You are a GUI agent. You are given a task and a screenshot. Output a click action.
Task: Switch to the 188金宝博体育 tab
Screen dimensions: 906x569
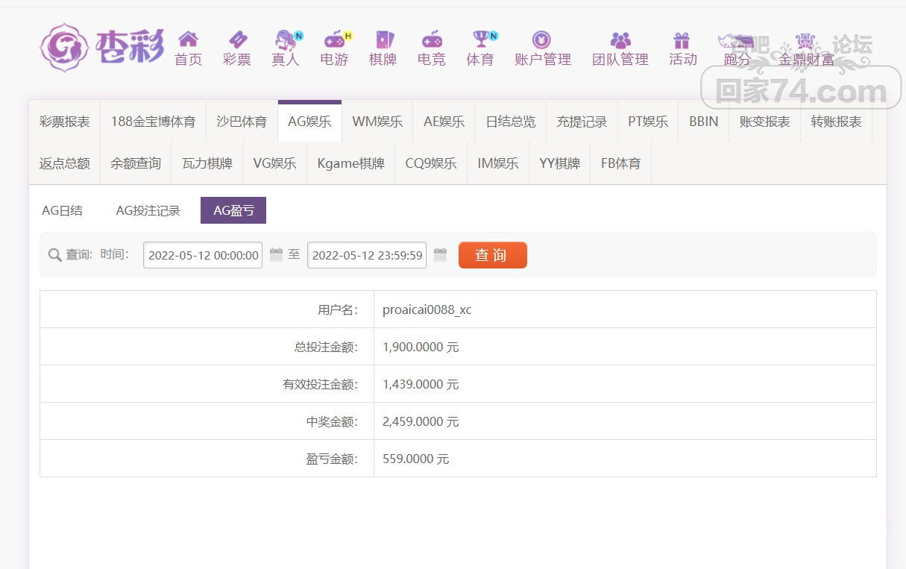click(153, 122)
